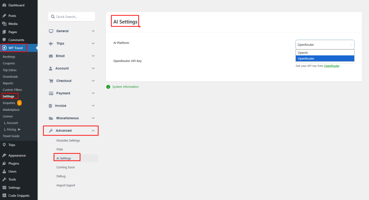Collapse the Advanced section chevron

(93, 131)
